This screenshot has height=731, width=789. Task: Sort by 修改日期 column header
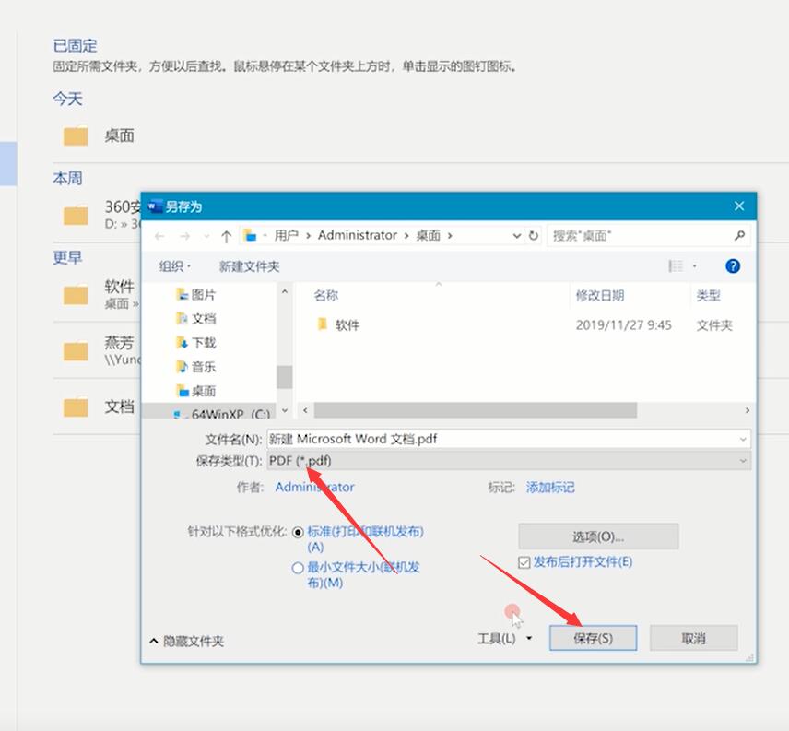pos(600,295)
